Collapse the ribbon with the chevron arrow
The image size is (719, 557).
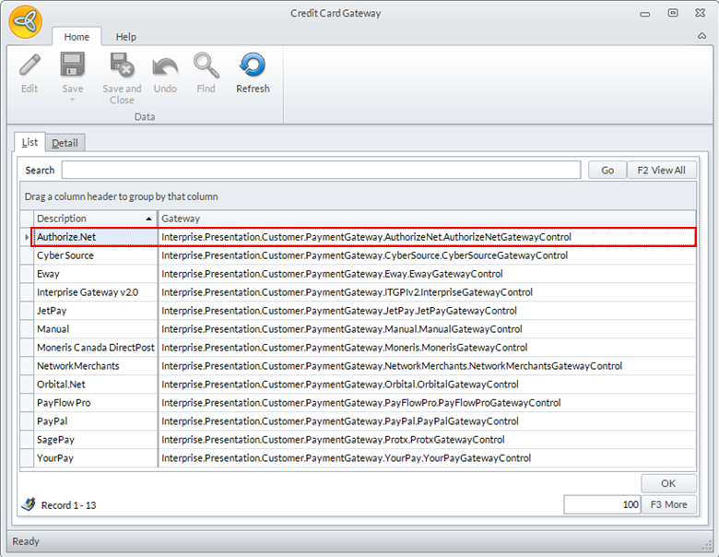tap(702, 36)
